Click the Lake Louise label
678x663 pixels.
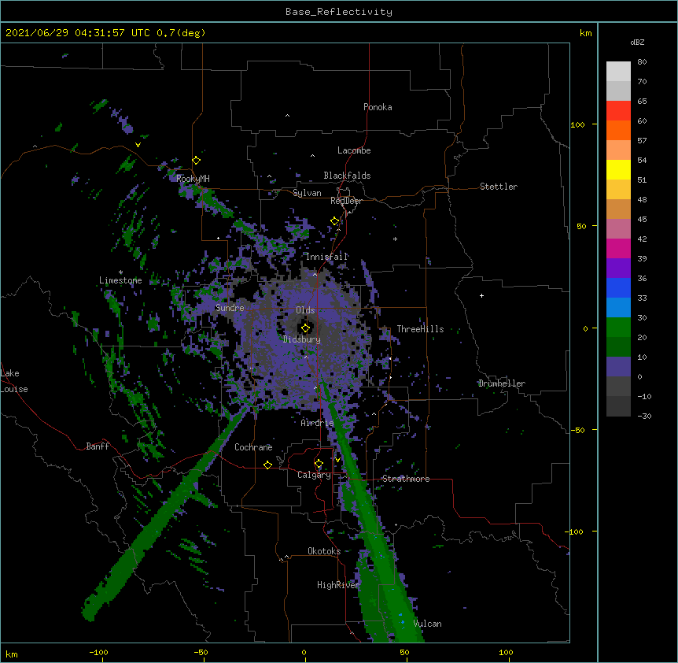(x=14, y=381)
